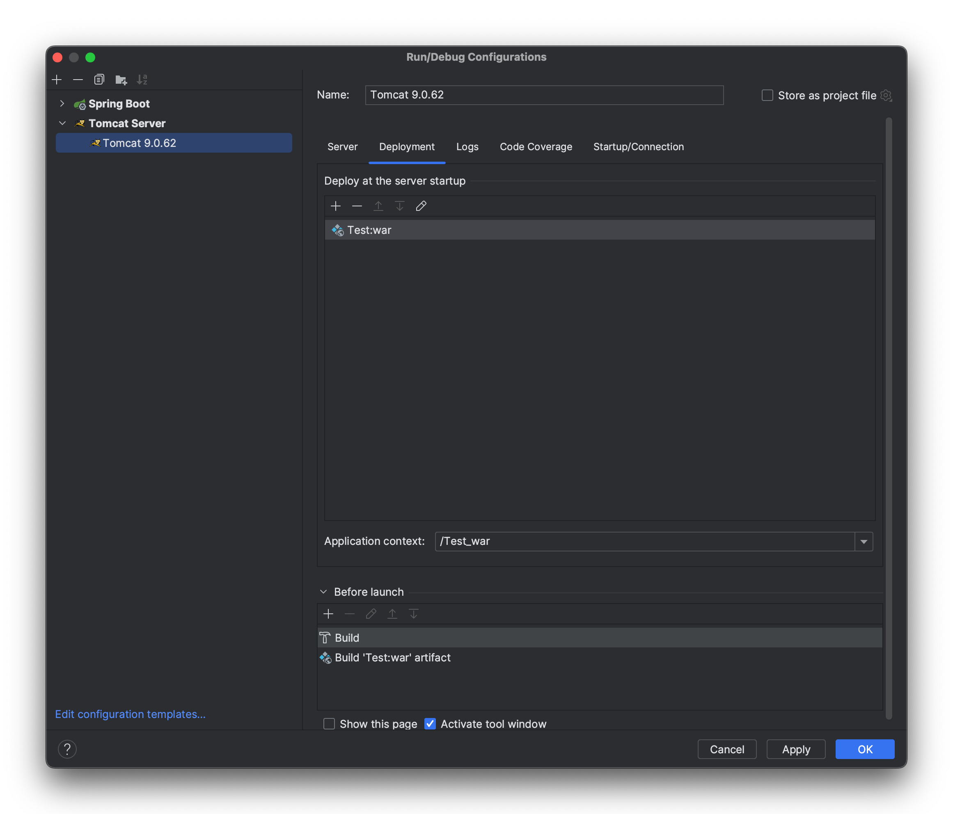This screenshot has width=953, height=814.
Task: Expand the Spring Boot tree node
Action: click(x=62, y=103)
